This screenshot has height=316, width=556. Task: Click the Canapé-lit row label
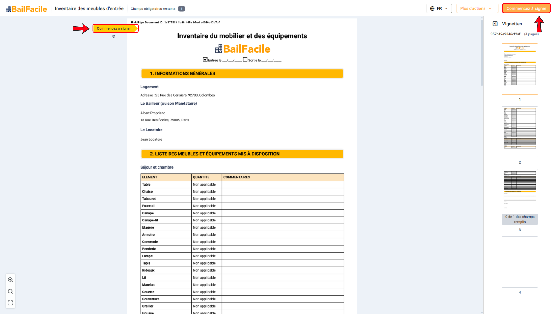(150, 220)
